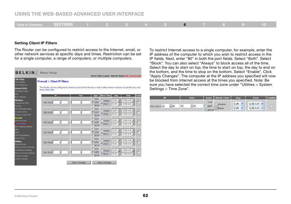Select BOTH radio in the example filter row
This screenshot has width=291, height=204.
pos(206,110)
